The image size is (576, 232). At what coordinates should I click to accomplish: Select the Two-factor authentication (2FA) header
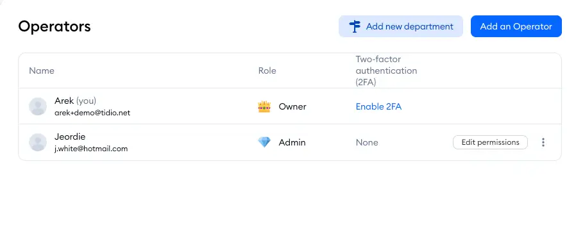coord(386,71)
